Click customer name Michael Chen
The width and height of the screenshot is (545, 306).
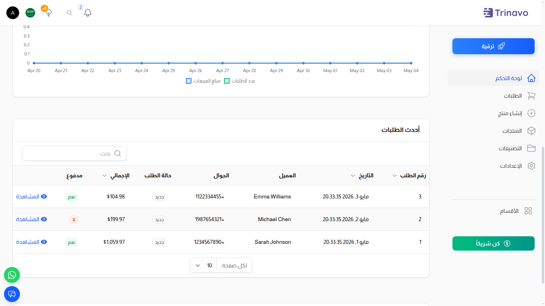coord(274,219)
